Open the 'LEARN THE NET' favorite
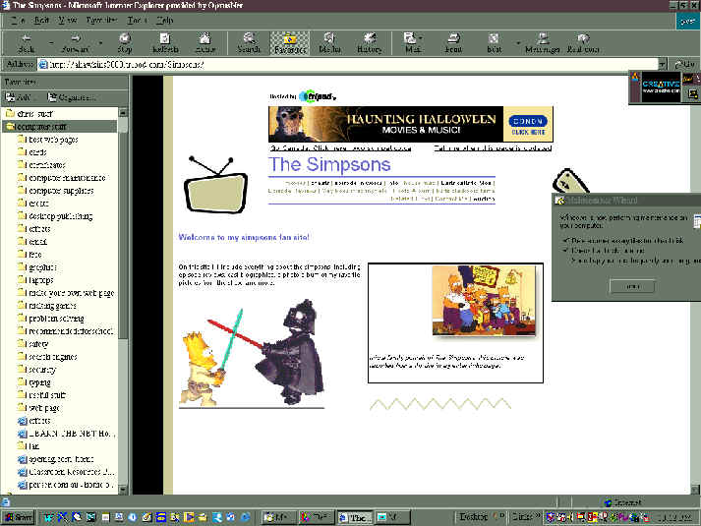The width and height of the screenshot is (701, 526). coord(66,434)
